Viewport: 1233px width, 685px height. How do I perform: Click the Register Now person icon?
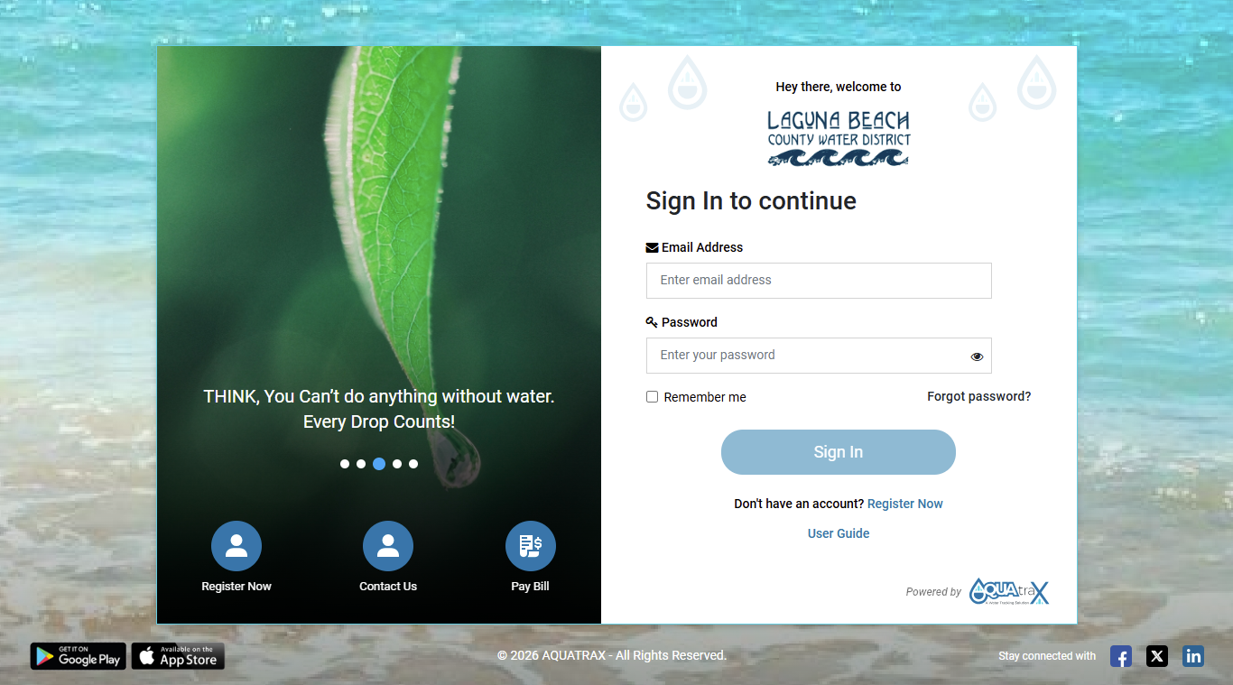click(236, 546)
